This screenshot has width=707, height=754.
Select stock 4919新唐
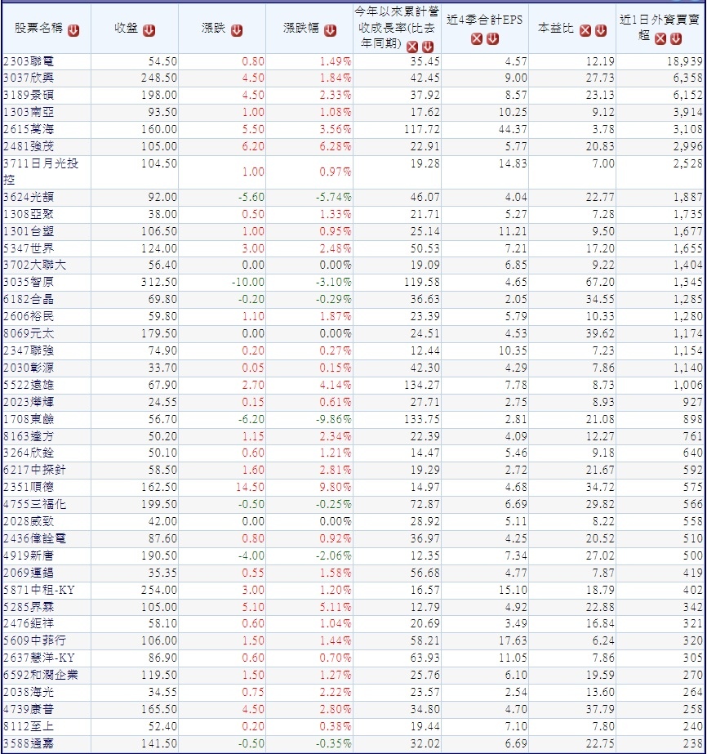[29, 555]
